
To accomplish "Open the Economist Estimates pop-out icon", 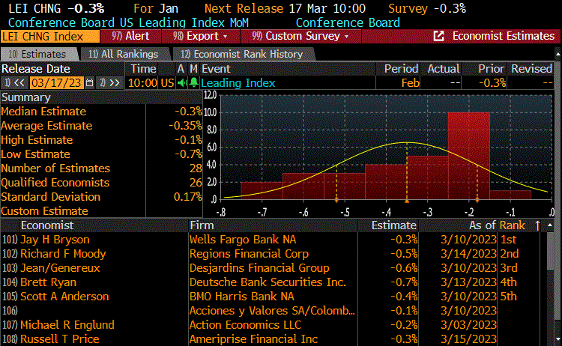I will click(x=438, y=36).
